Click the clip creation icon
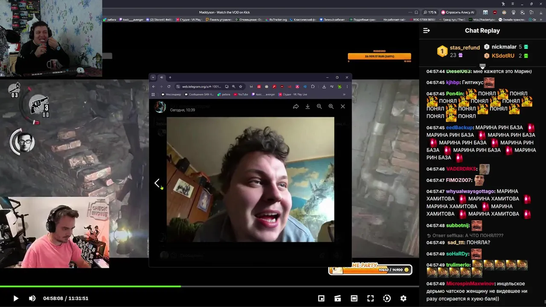546x307 pixels. point(337,298)
